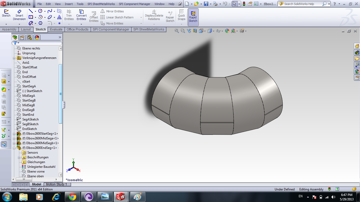Screen dimensions: 360x202
Task: Switch to Motion Study 1 tab
Action: [56, 184]
